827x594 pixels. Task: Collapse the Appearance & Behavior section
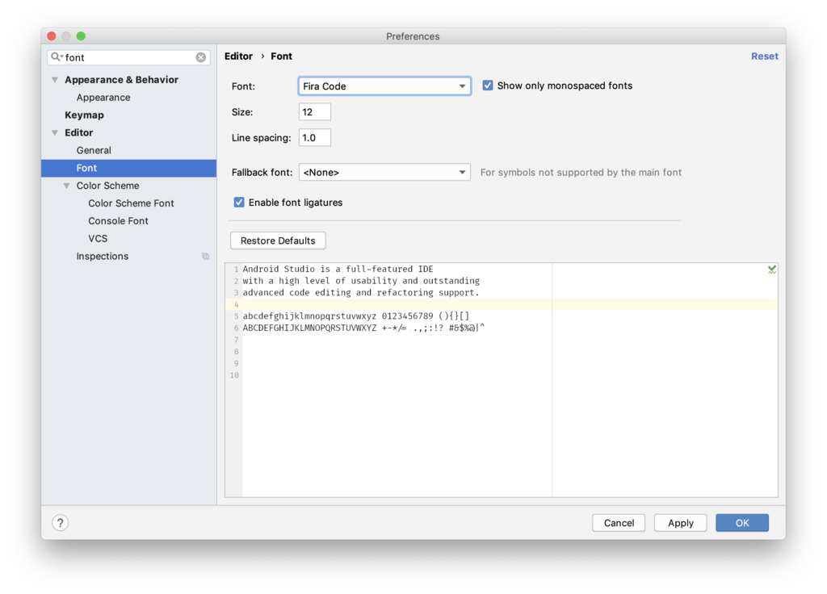pos(55,80)
